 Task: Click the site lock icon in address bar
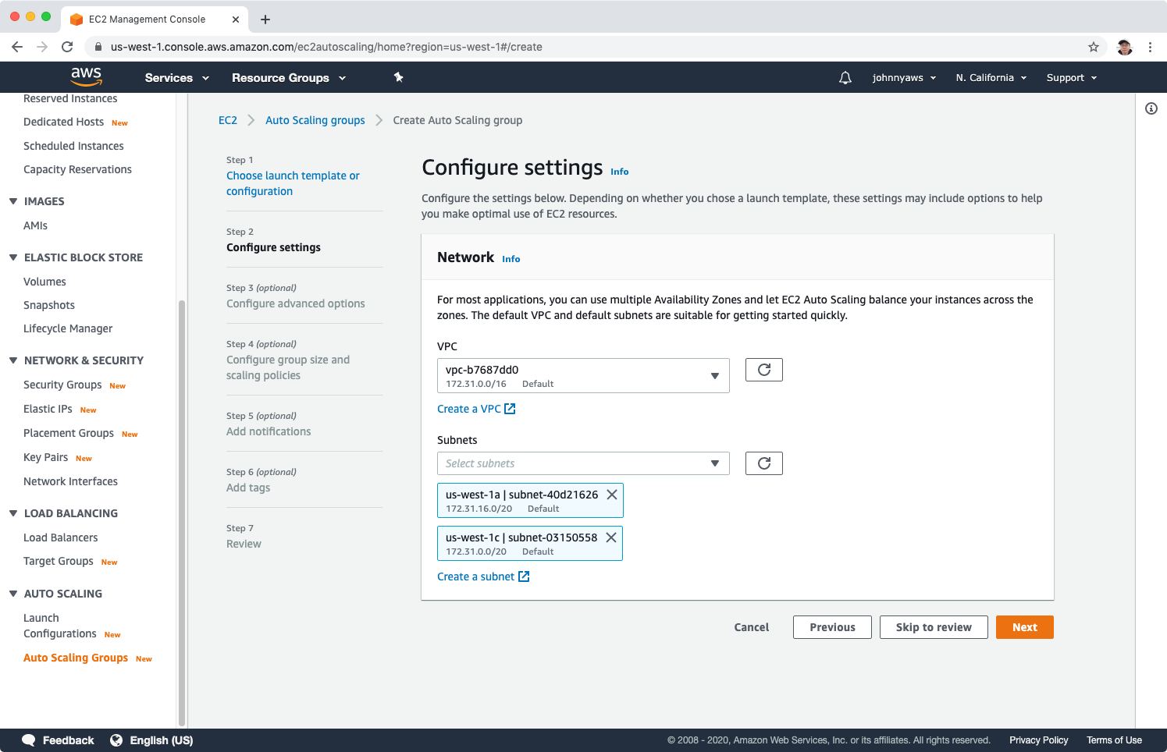98,47
